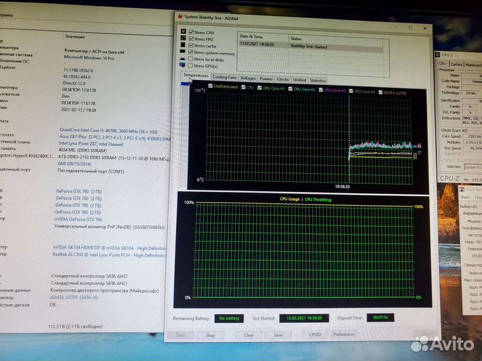482x361 pixels.
Task: Click the No battery indicator
Action: 229,318
